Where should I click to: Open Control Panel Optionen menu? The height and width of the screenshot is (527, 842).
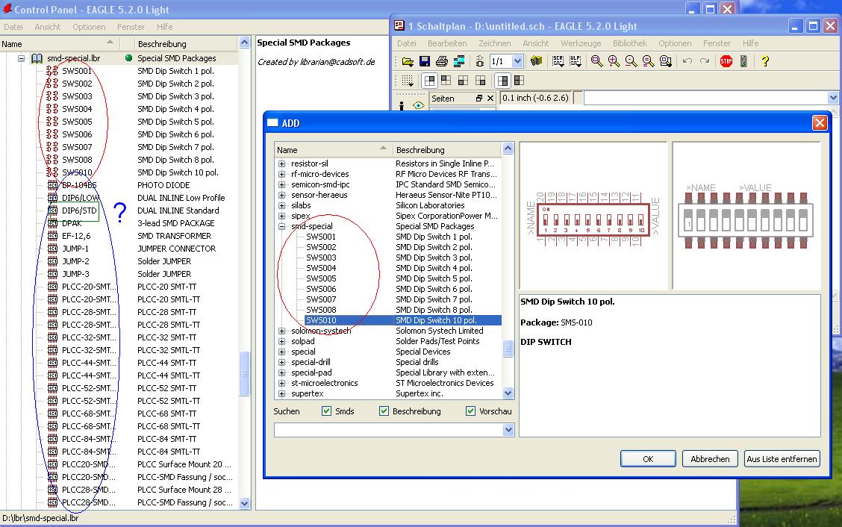click(89, 27)
